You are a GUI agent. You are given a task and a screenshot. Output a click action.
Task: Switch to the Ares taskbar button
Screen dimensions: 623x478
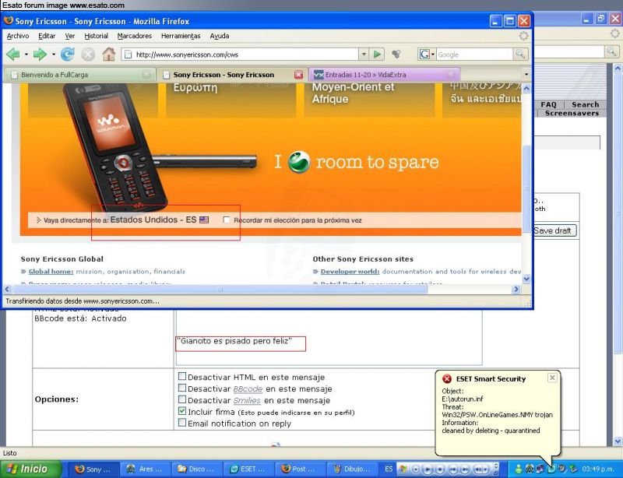point(146,469)
